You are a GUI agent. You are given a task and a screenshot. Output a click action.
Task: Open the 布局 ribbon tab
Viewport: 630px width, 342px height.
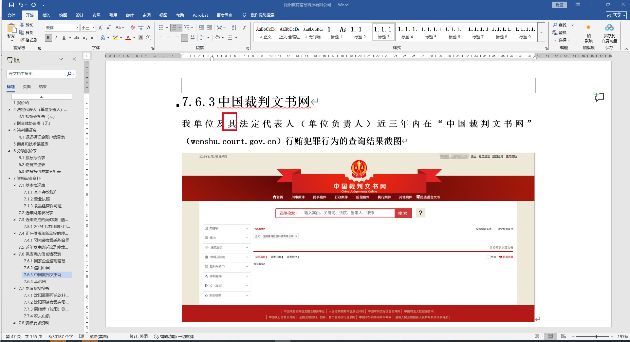coord(96,15)
